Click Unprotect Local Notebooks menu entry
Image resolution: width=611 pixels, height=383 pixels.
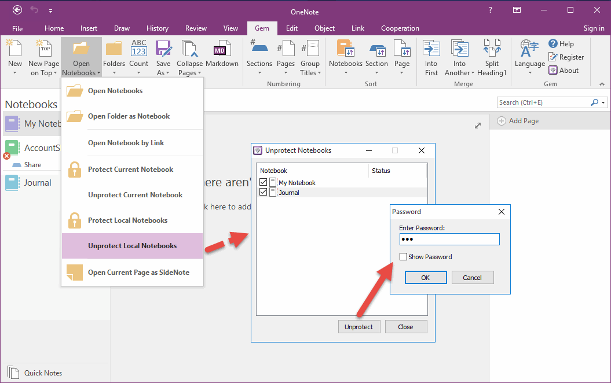[x=132, y=246]
